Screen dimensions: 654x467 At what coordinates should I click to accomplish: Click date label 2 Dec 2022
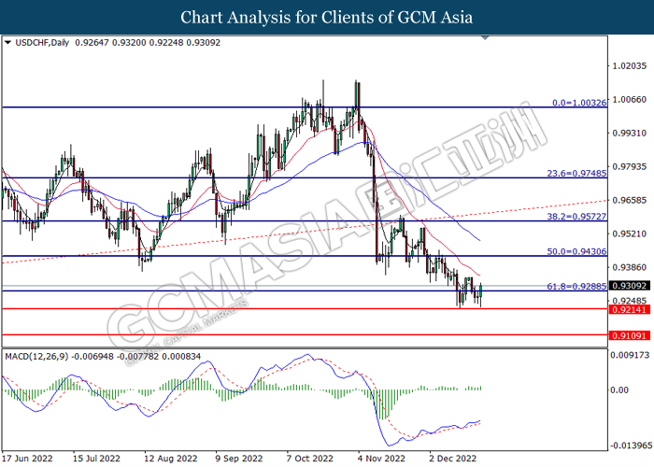453,459
